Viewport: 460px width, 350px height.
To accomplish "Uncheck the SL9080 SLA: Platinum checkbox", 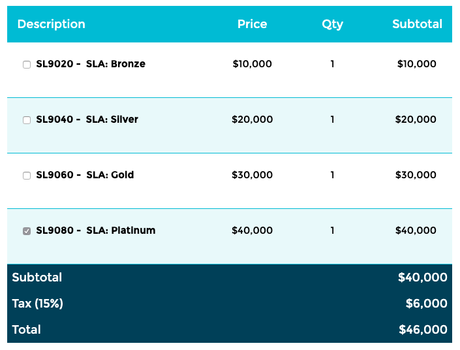I will click(27, 231).
